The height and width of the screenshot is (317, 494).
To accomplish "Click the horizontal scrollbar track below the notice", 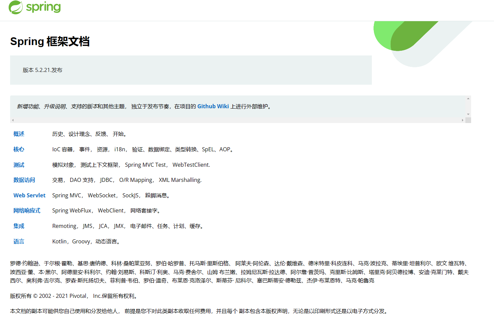I will tap(236, 120).
